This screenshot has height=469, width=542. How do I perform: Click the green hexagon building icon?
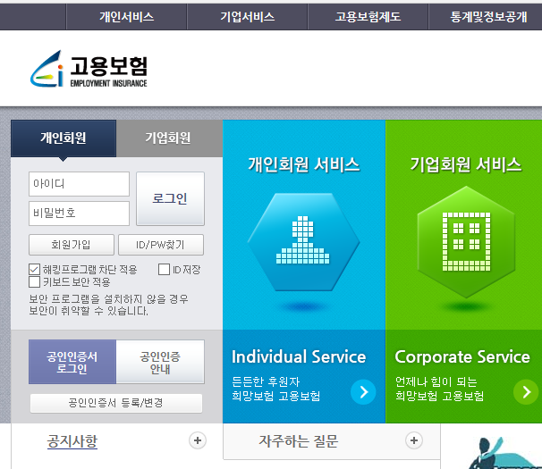pos(466,242)
